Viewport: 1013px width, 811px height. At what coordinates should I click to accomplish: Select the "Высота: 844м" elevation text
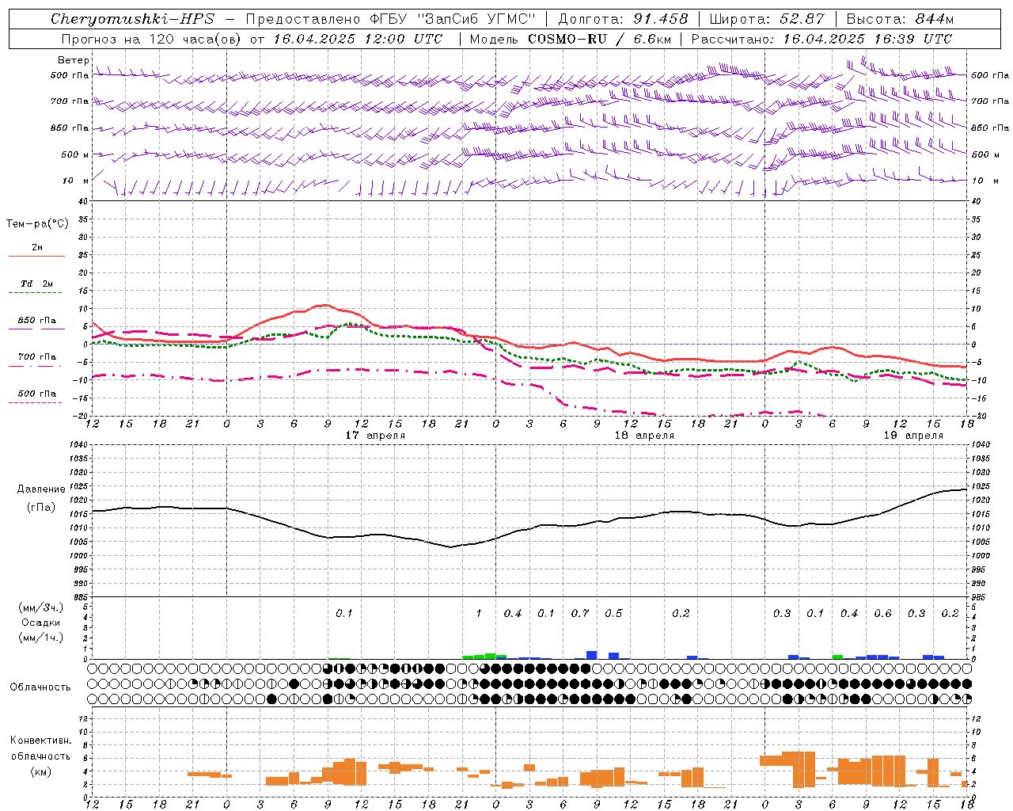tap(900, 19)
